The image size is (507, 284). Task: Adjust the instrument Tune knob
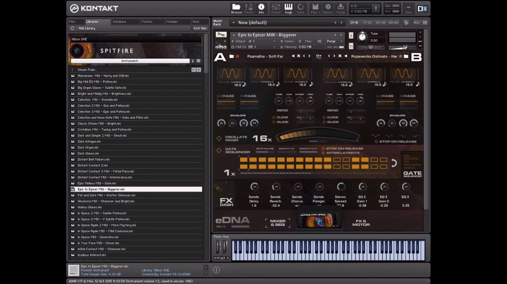pyautogui.click(x=362, y=37)
